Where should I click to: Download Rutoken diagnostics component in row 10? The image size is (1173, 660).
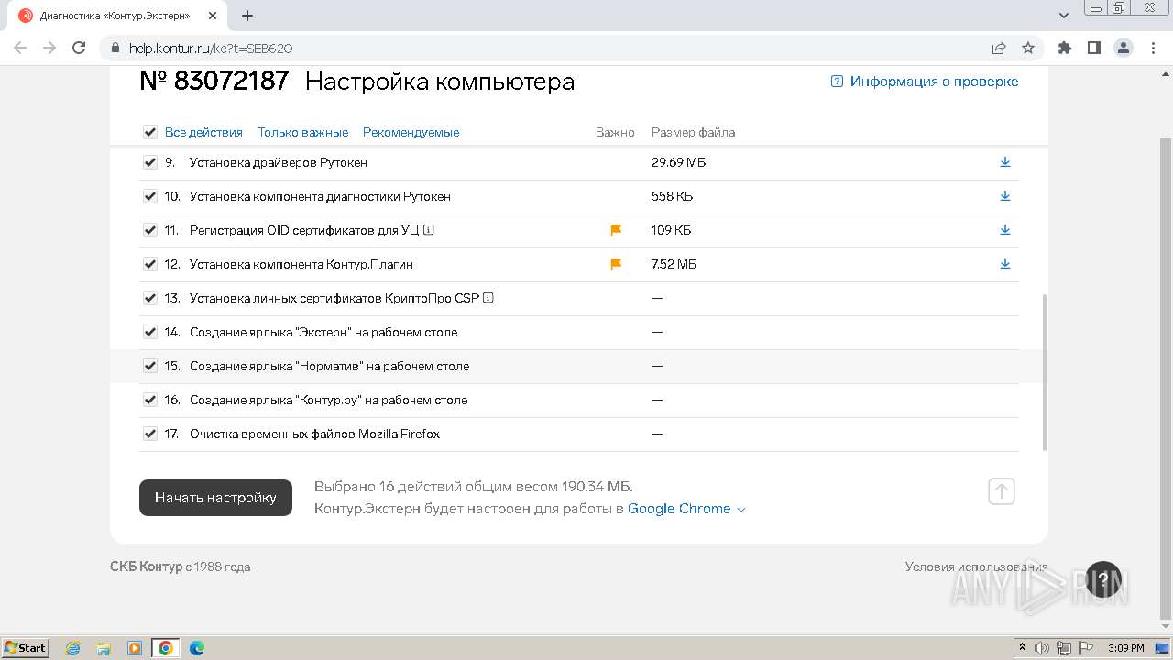point(1005,196)
